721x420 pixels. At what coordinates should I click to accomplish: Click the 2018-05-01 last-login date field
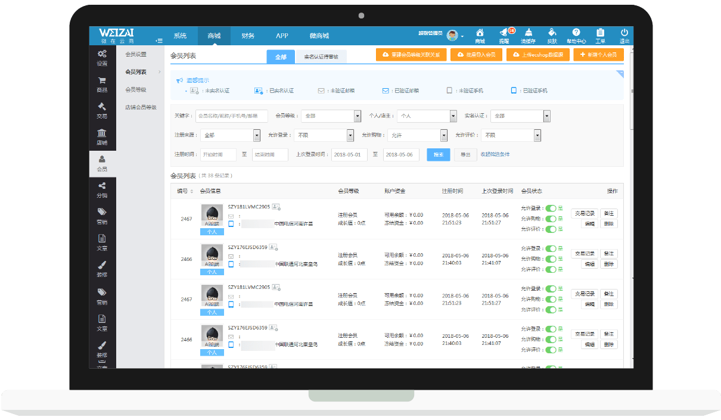(x=349, y=154)
